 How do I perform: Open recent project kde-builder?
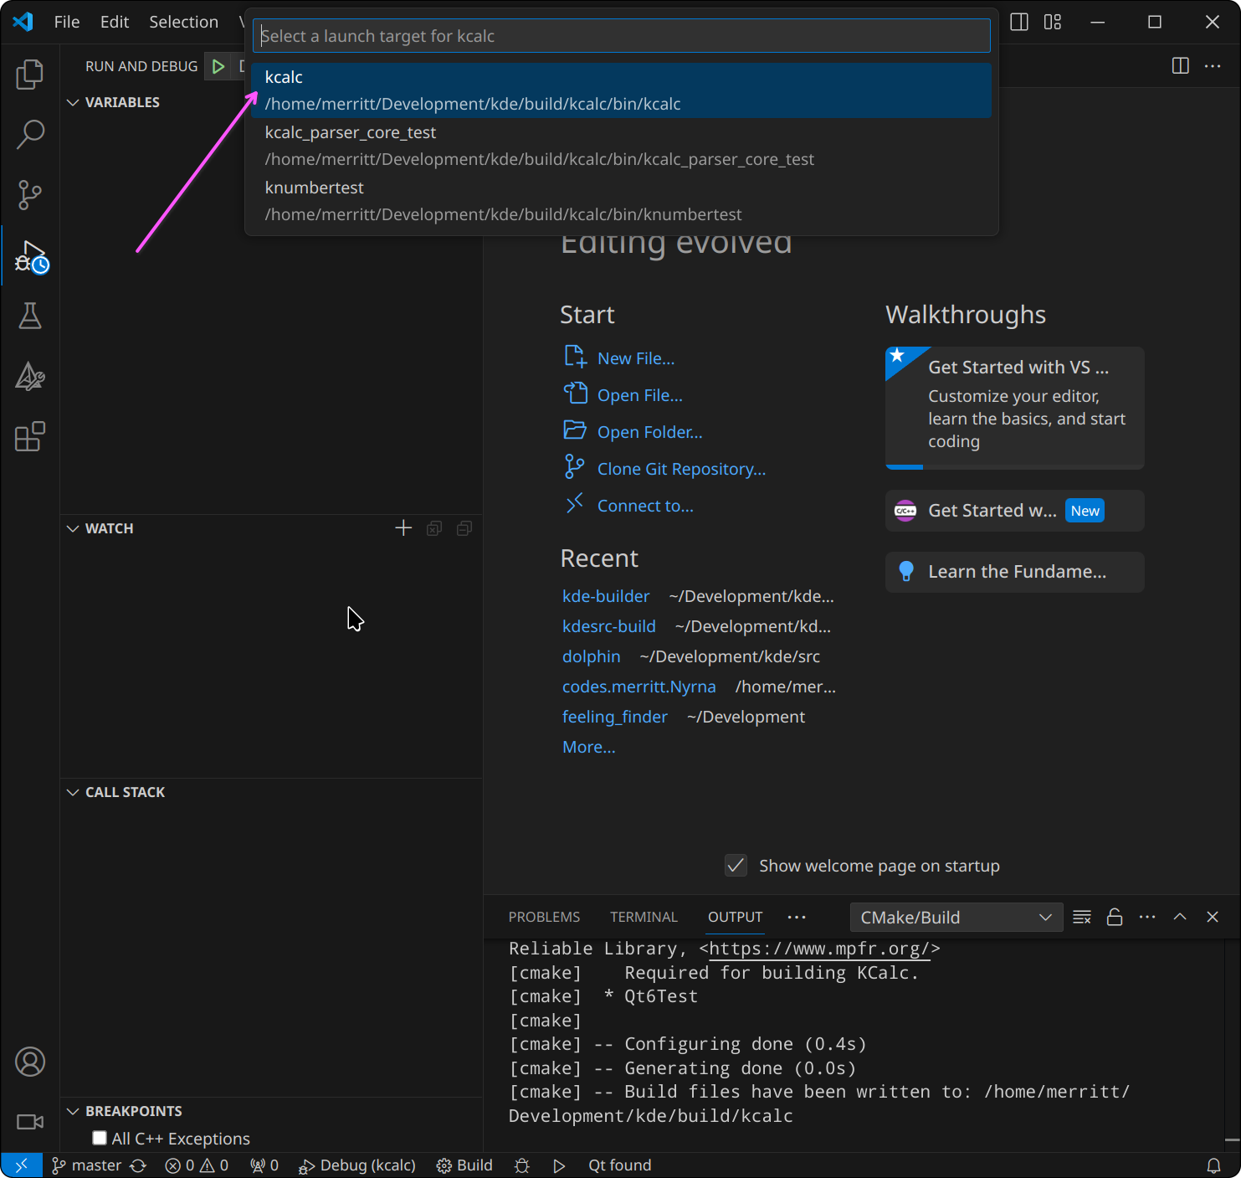[x=606, y=596]
